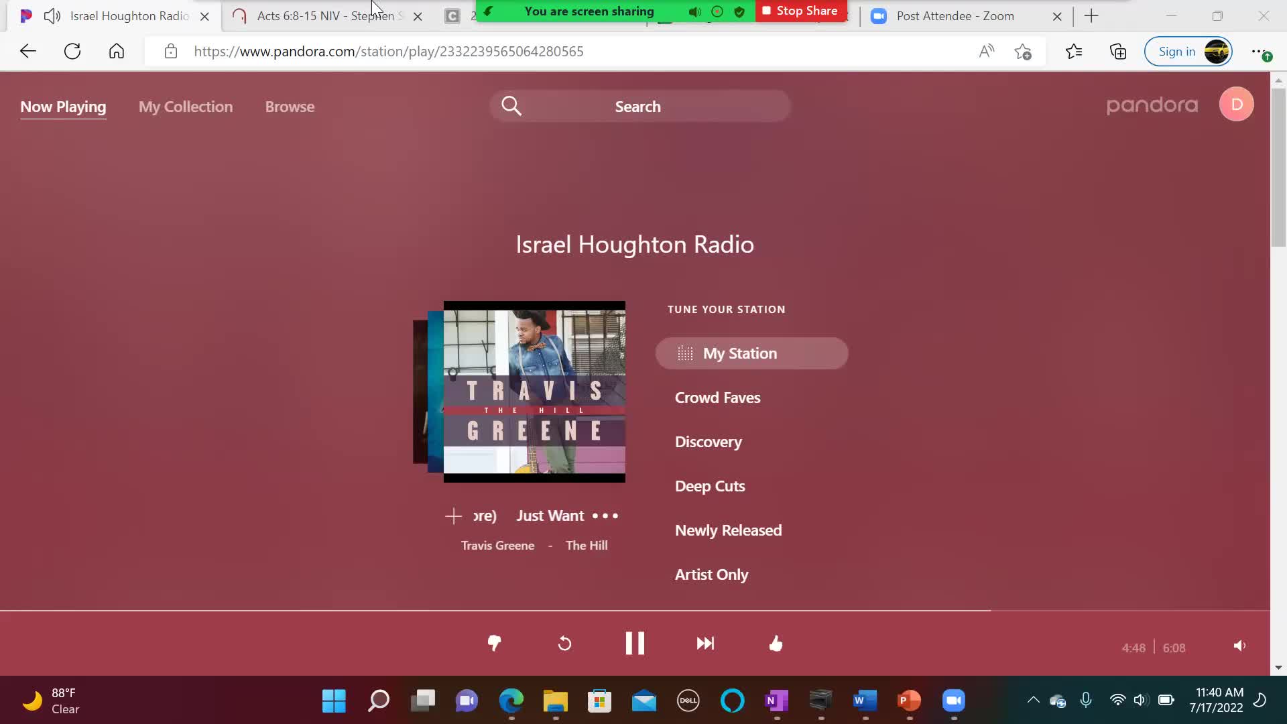Open browser home page

click(x=117, y=52)
